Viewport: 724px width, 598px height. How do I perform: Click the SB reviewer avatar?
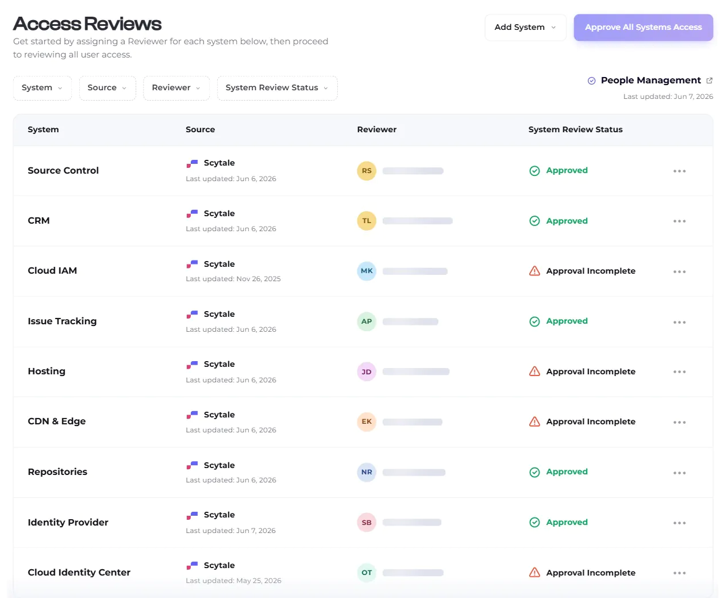[367, 522]
